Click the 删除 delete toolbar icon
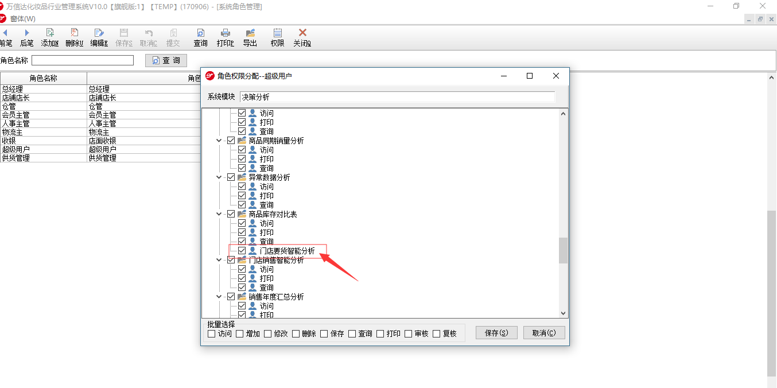Viewport: 777px width, 388px height. point(74,33)
